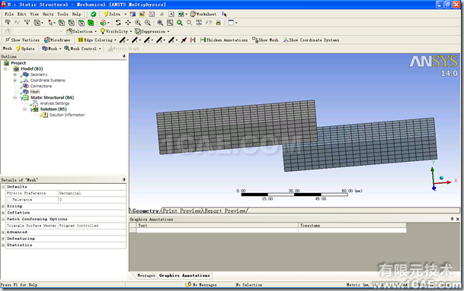The width and height of the screenshot is (464, 291).
Task: Open the Mesh Control dropdown
Action: tap(83, 49)
